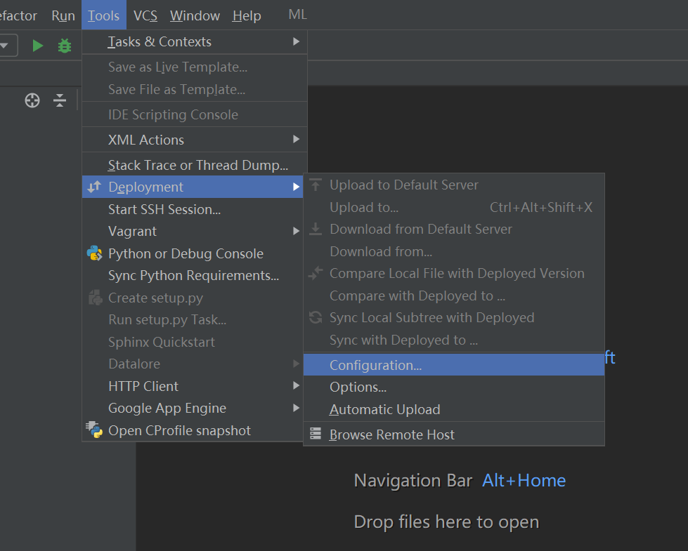Expand the Tasks & Contexts submenu arrow
Image resolution: width=688 pixels, height=551 pixels.
click(x=297, y=42)
